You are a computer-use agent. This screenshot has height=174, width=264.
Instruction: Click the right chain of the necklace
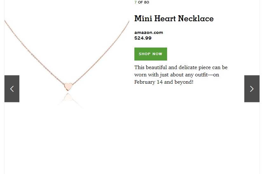[x=101, y=52]
